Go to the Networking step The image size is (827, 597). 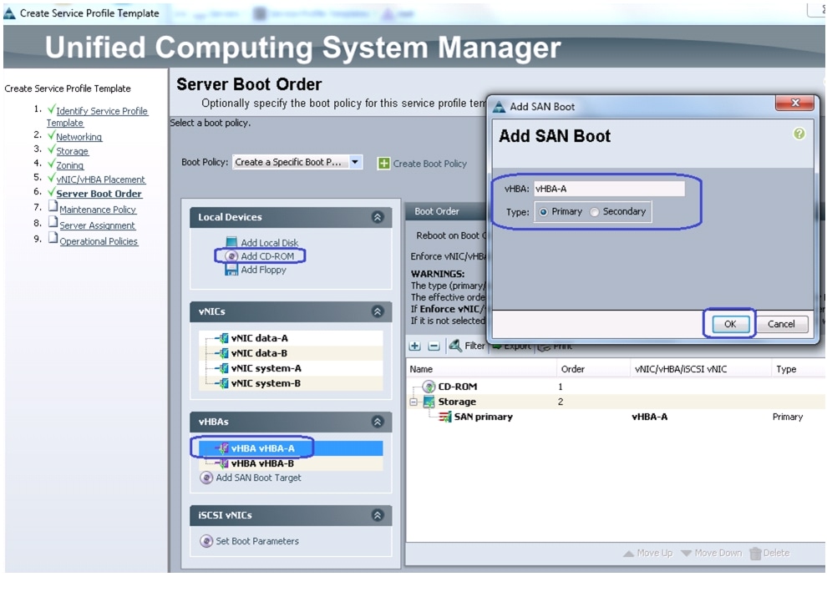click(x=79, y=137)
